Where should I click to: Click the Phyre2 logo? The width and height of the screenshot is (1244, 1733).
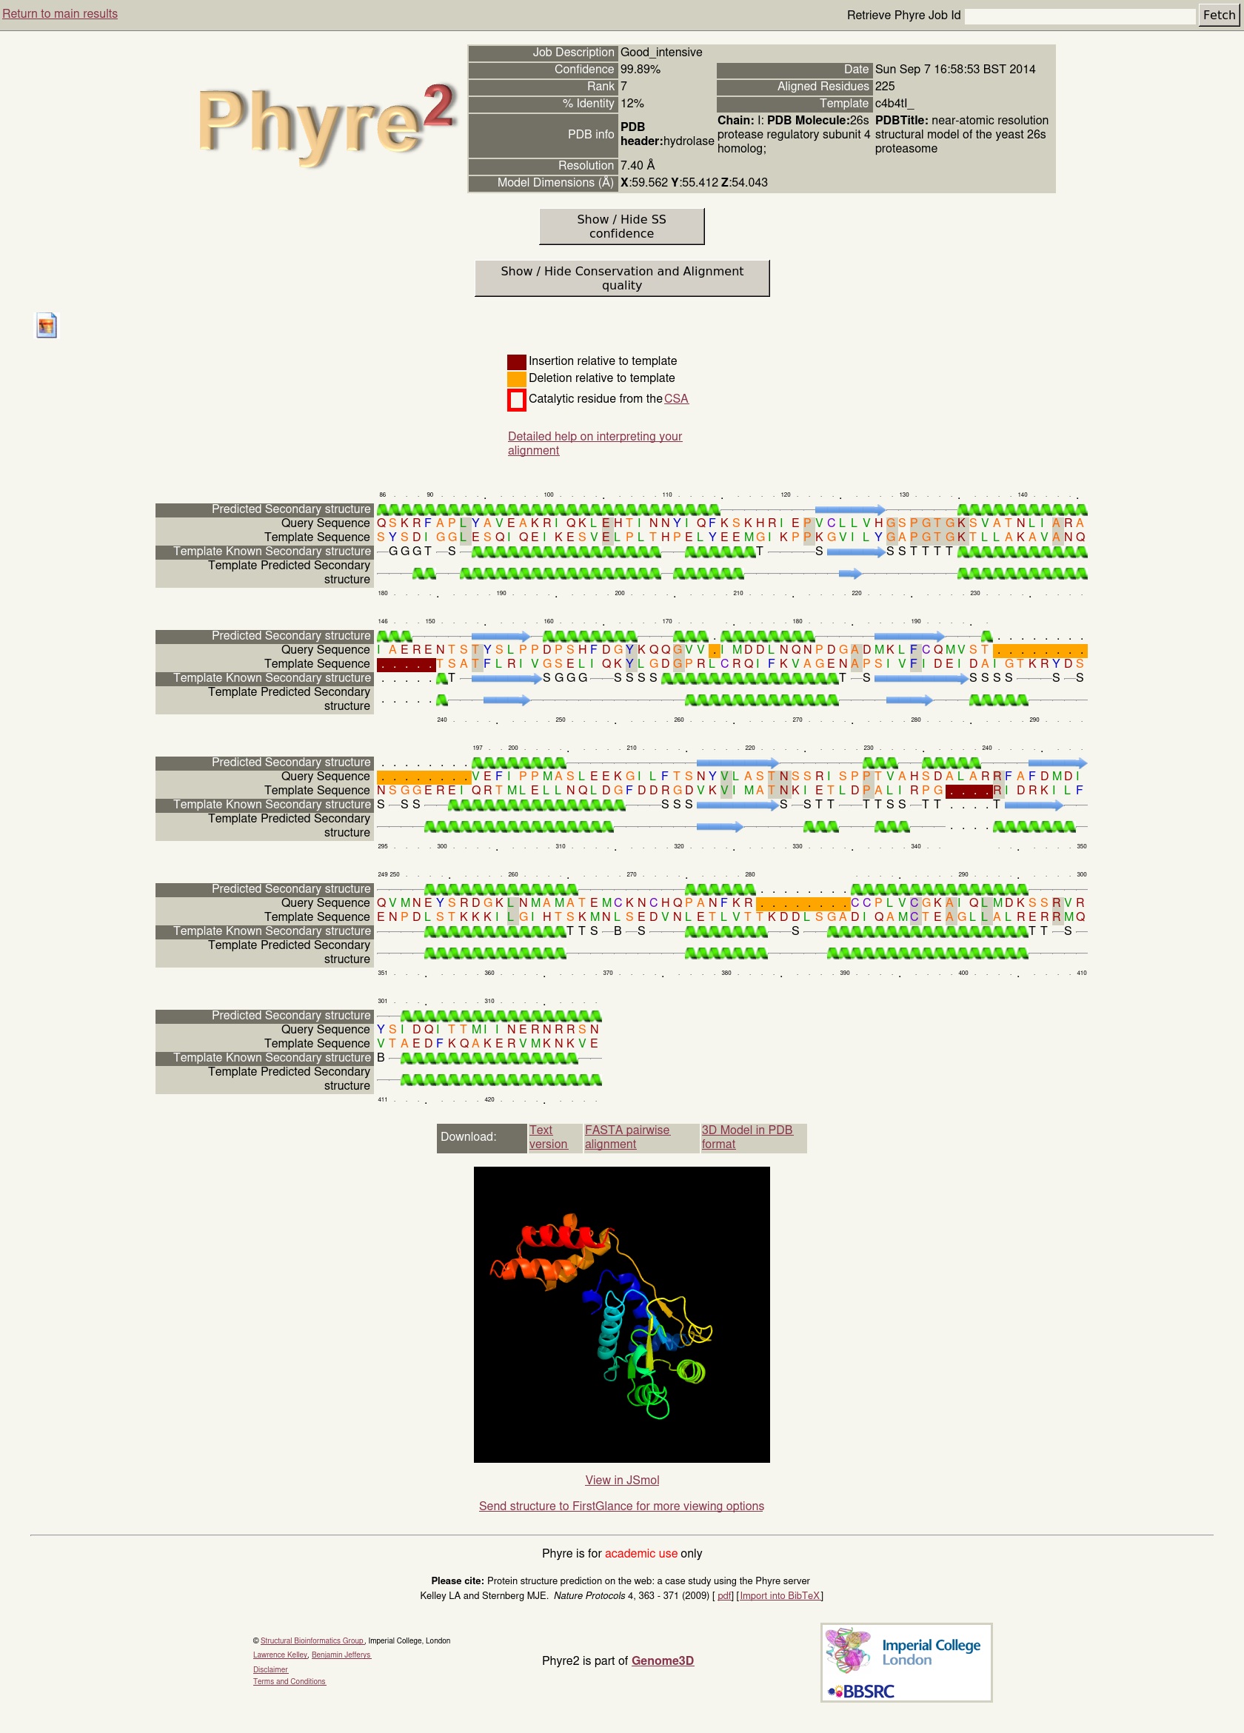(327, 124)
